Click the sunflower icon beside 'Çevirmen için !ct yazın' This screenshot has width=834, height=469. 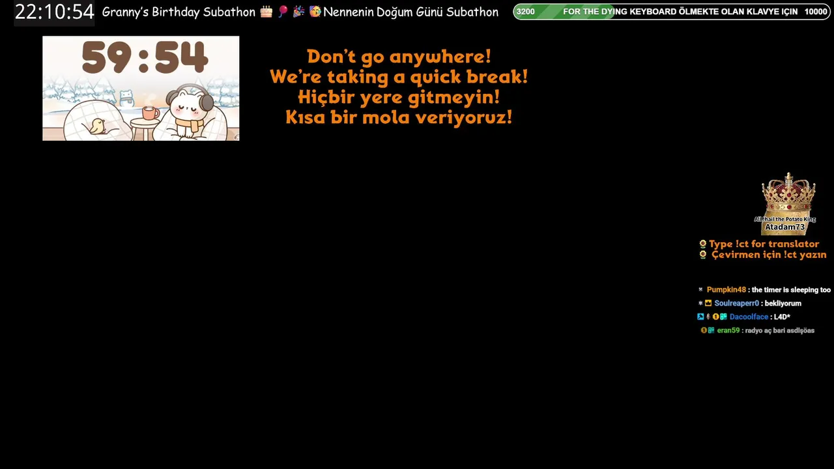(703, 255)
